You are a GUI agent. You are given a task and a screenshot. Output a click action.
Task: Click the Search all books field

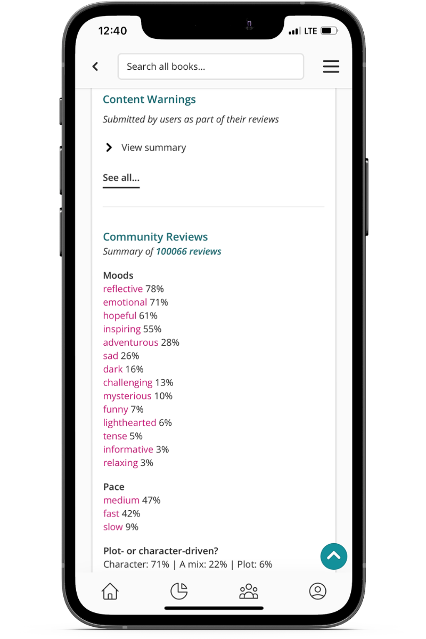pyautogui.click(x=210, y=67)
